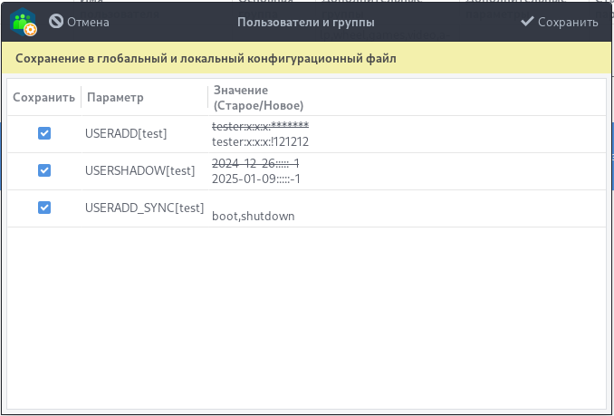Disable saving of USERADD_SYNC[test] checkbox
The image size is (614, 416).
pos(44,208)
